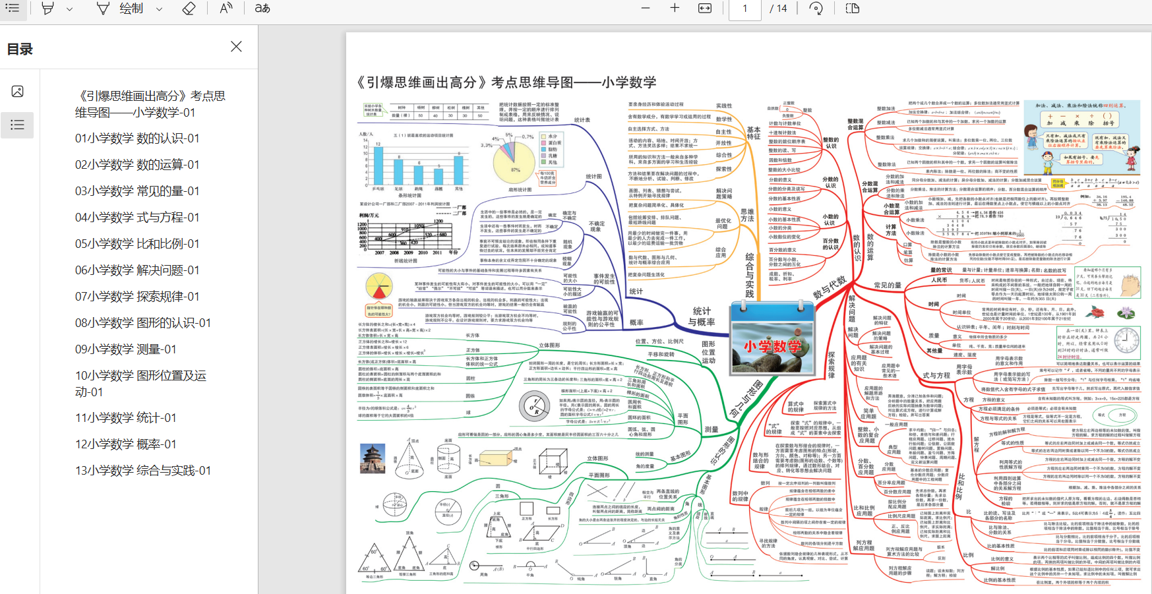Click the page number input field
Screen dimensions: 1152x594
(745, 9)
